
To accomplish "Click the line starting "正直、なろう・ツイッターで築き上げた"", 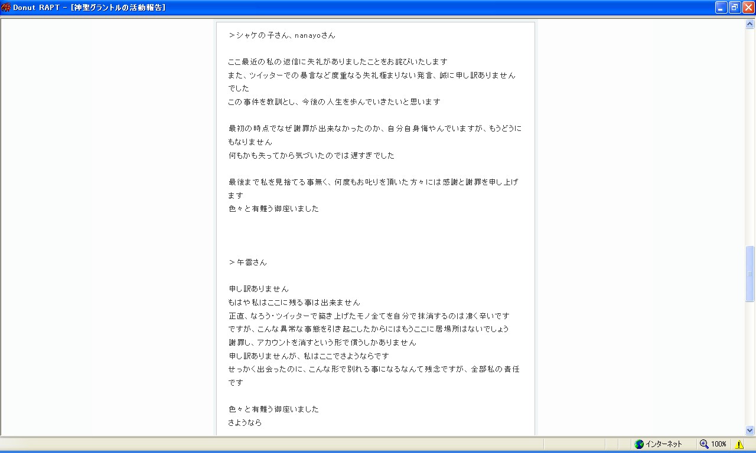I will (369, 316).
